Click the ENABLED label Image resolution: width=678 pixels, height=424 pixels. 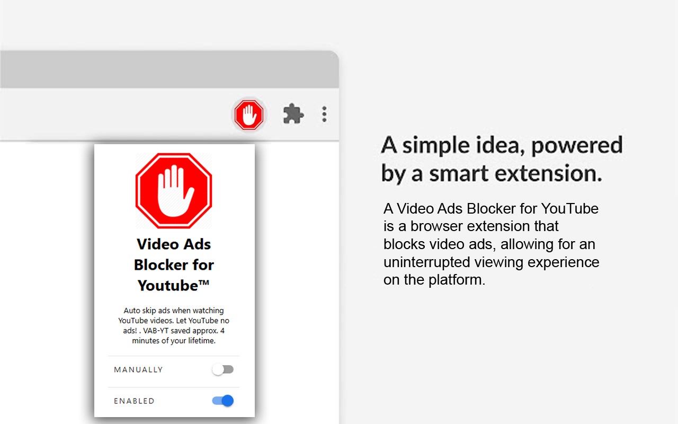point(134,401)
